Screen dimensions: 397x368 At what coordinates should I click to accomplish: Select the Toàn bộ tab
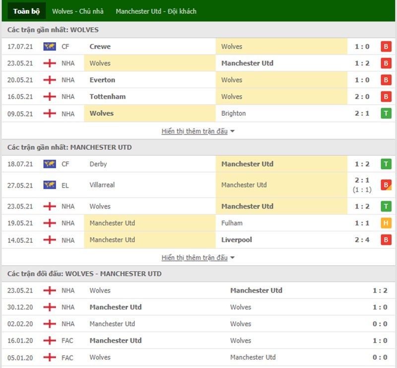pyautogui.click(x=27, y=11)
